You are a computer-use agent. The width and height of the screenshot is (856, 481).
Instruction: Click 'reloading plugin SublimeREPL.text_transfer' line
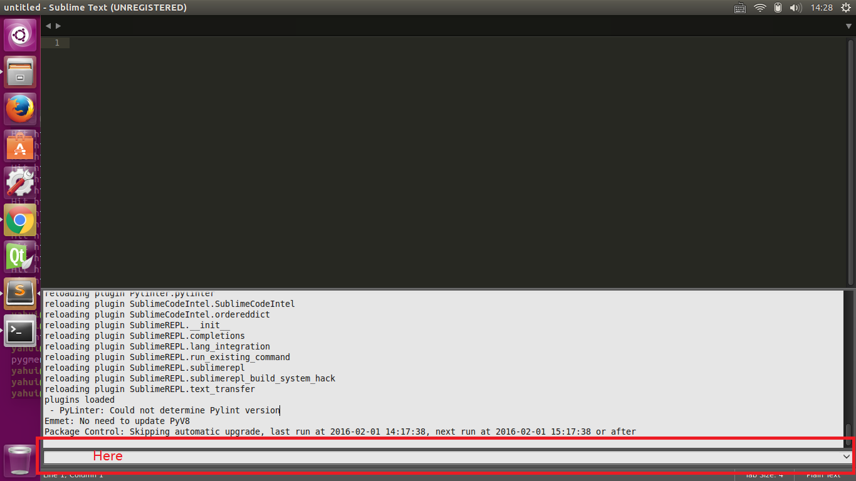click(x=150, y=389)
